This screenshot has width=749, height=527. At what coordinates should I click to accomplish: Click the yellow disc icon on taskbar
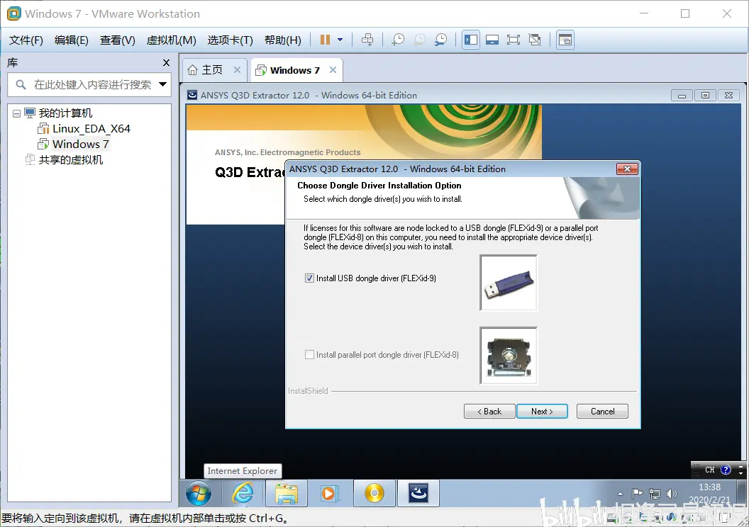(374, 493)
